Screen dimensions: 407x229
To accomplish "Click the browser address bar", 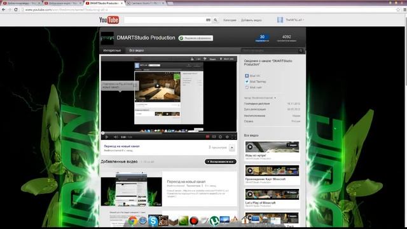I will coord(208,10).
